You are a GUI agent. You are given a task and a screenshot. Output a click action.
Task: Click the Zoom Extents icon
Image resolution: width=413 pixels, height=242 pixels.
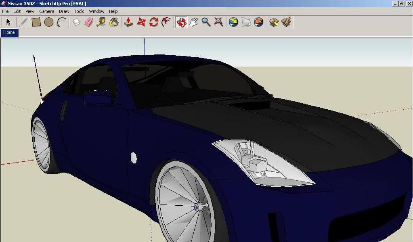pos(219,22)
